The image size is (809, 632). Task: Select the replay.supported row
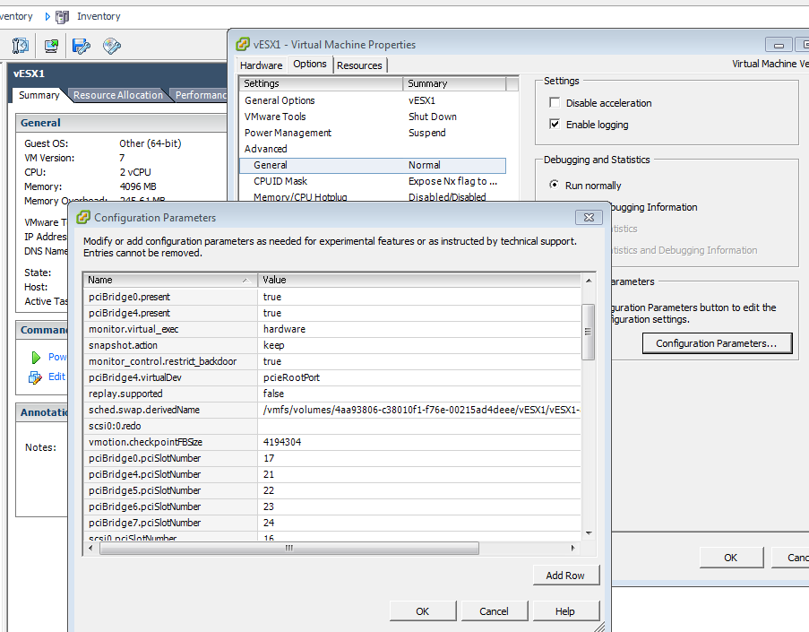pyautogui.click(x=332, y=394)
